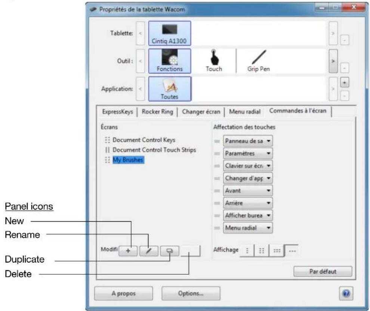370x311 pixels.
Task: Click the Application row left scroll arrow
Action: pyautogui.click(x=141, y=89)
